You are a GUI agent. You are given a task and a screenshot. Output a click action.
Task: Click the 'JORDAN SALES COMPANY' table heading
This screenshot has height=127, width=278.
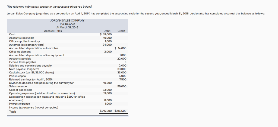coord(67,21)
